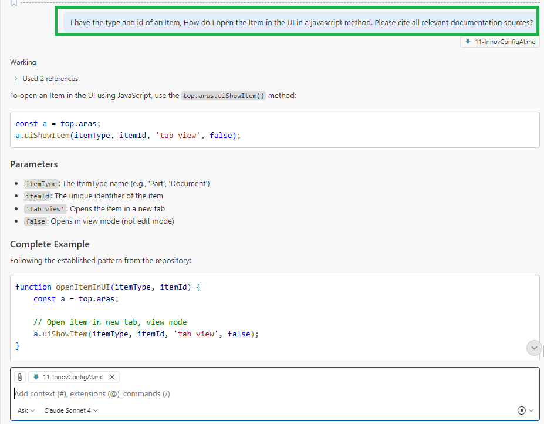
Task: Open the Claude Sonnet 4 model picker
Action: [70, 410]
